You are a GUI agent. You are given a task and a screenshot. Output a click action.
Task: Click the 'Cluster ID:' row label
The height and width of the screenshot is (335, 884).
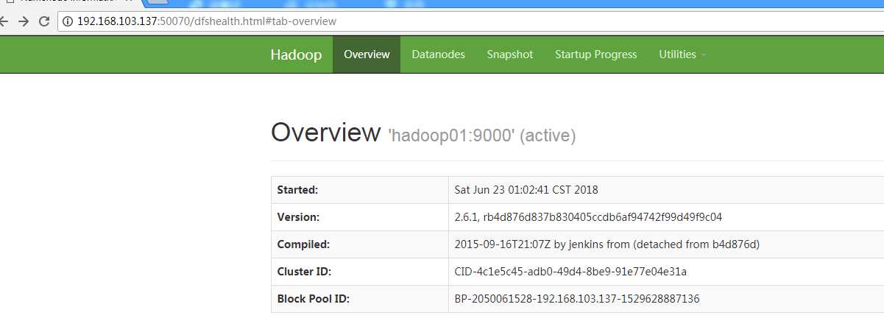pyautogui.click(x=304, y=272)
